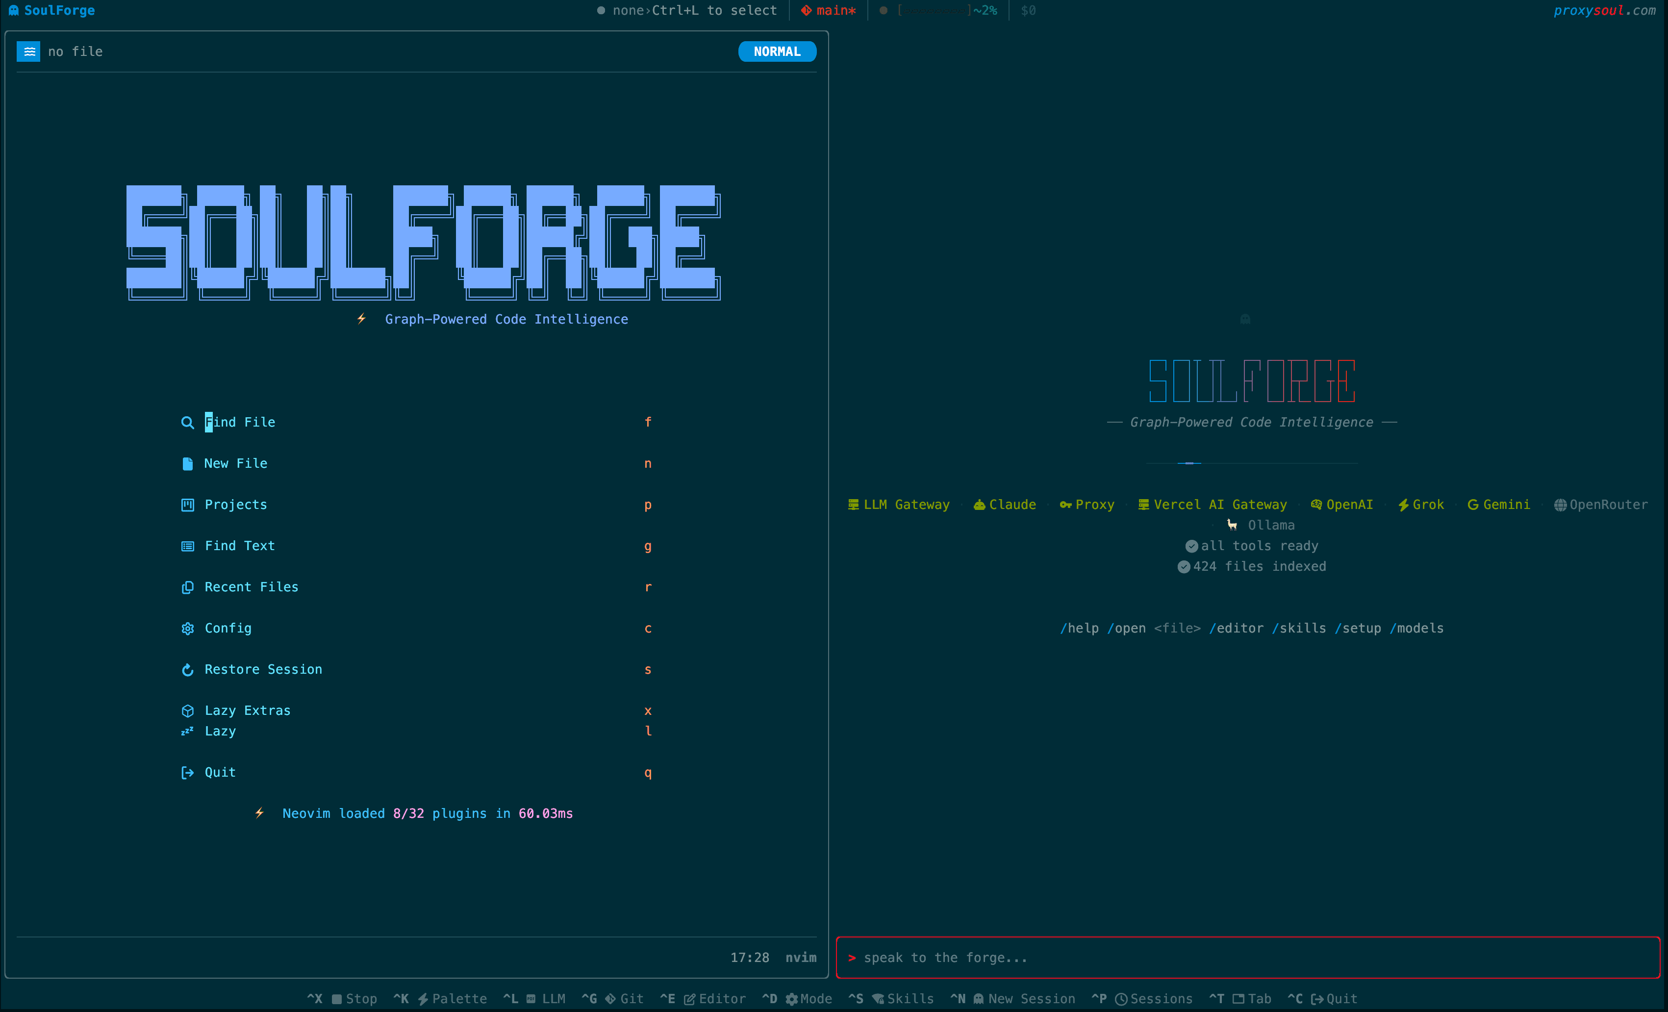The width and height of the screenshot is (1668, 1012).
Task: Click the all tools ready checkmark
Action: (1191, 546)
